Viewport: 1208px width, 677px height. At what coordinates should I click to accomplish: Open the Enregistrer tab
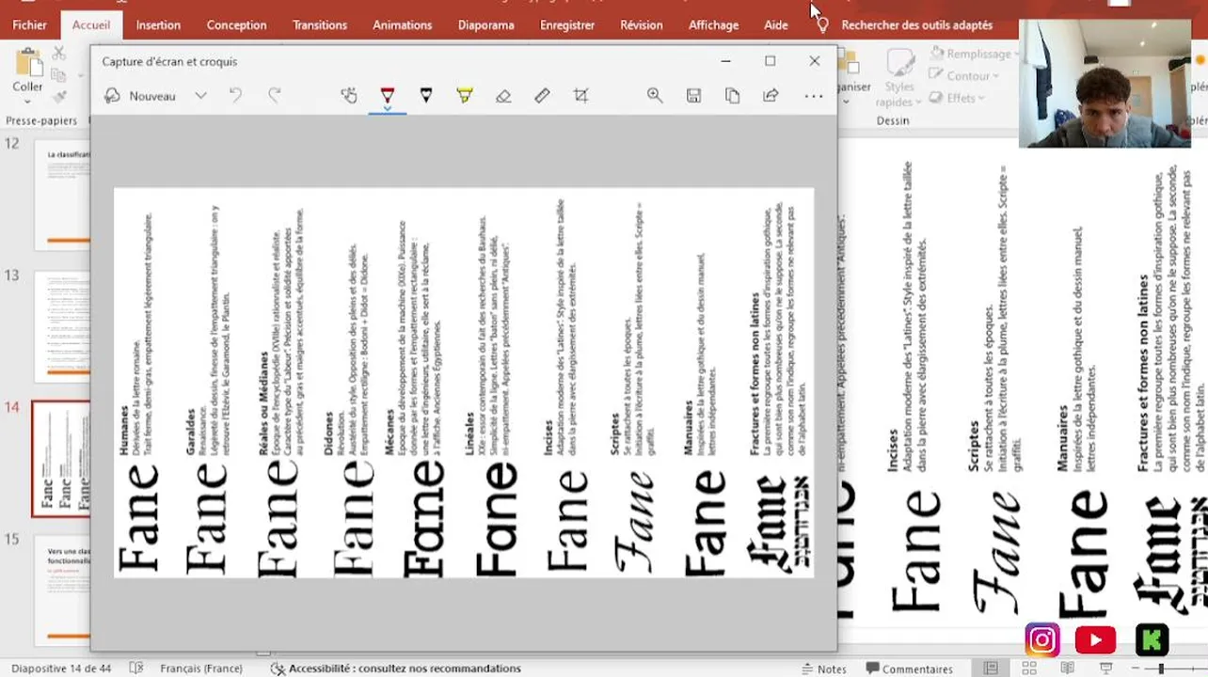pyautogui.click(x=567, y=25)
